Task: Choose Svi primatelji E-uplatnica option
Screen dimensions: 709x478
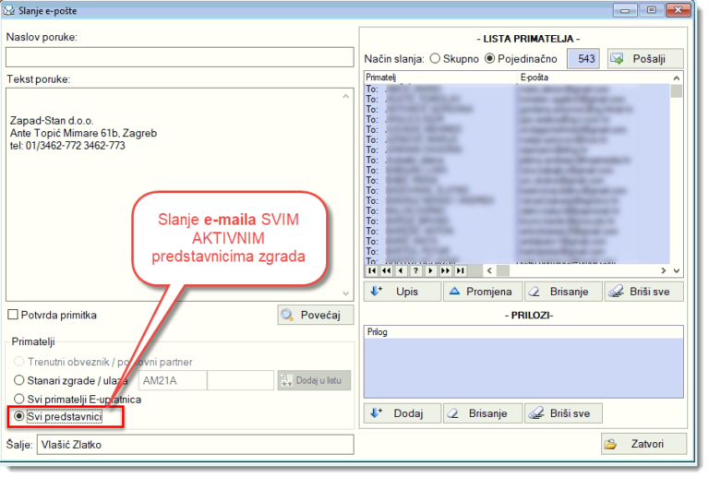Action: [x=19, y=399]
